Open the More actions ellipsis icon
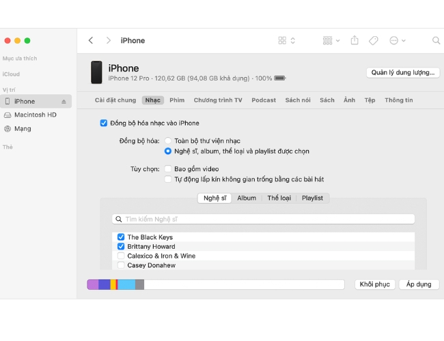The height and width of the screenshot is (341, 444). pyautogui.click(x=394, y=40)
